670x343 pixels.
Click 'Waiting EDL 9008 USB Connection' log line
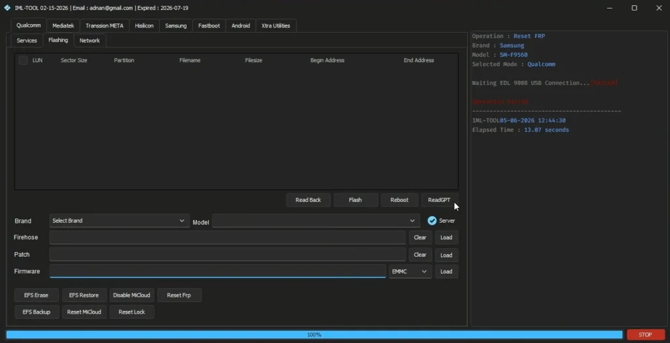(531, 83)
